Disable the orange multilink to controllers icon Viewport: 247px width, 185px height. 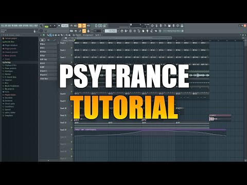[x=84, y=31]
